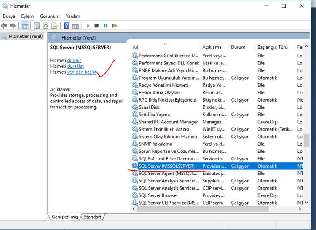Select the SQL Server CEIP service row
Image resolution: width=316 pixels, height=230 pixels.
point(217,203)
